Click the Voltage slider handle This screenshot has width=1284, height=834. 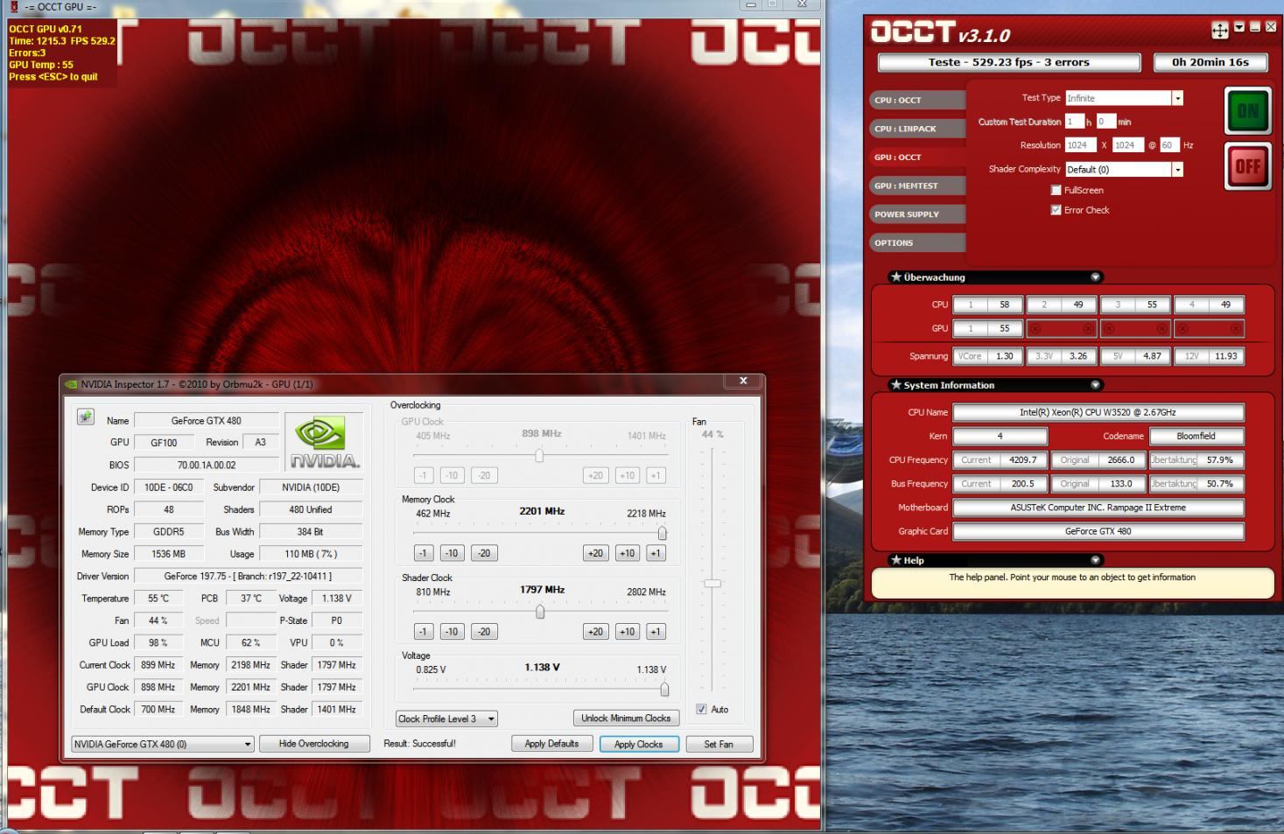664,690
